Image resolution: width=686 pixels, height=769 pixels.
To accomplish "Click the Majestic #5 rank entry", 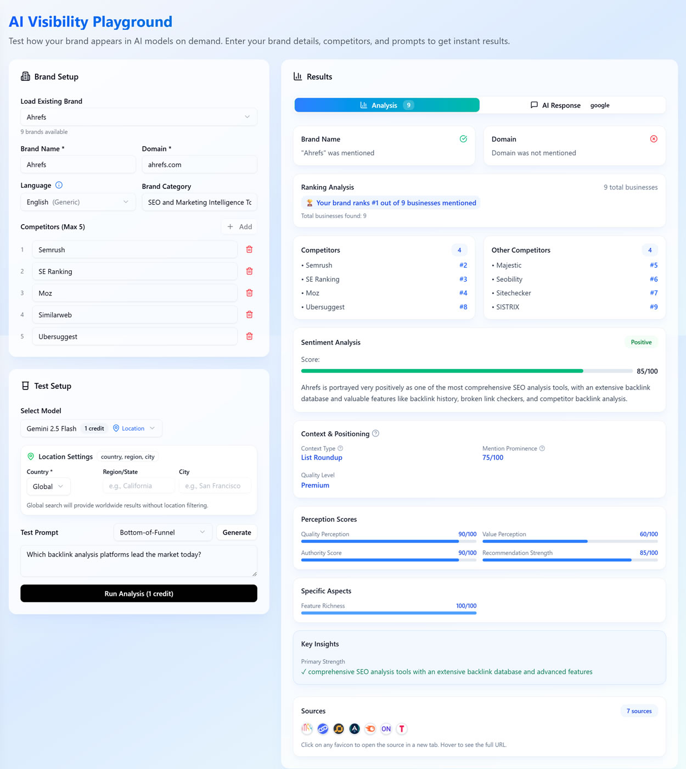I will click(x=575, y=265).
